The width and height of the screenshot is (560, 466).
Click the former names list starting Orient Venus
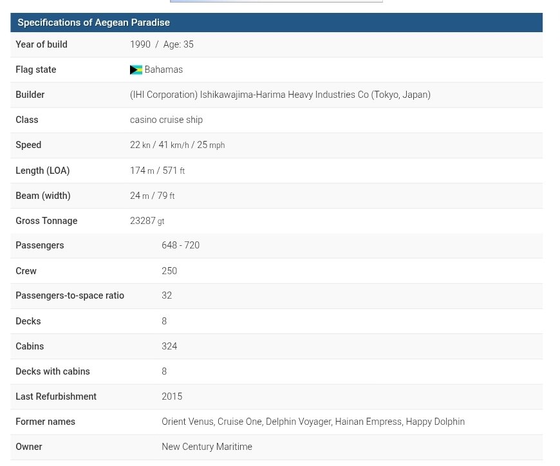[313, 422]
